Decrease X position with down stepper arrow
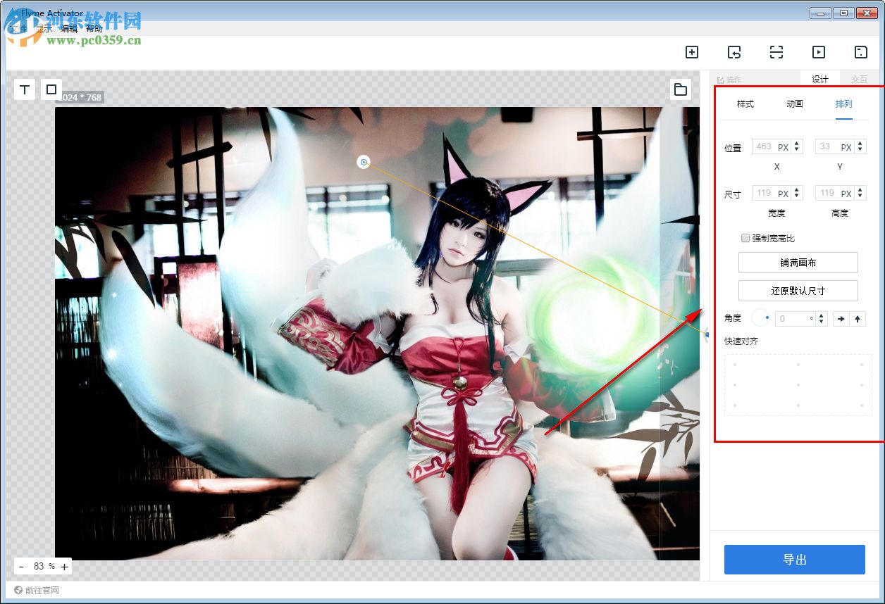This screenshot has height=604, width=885. click(797, 150)
